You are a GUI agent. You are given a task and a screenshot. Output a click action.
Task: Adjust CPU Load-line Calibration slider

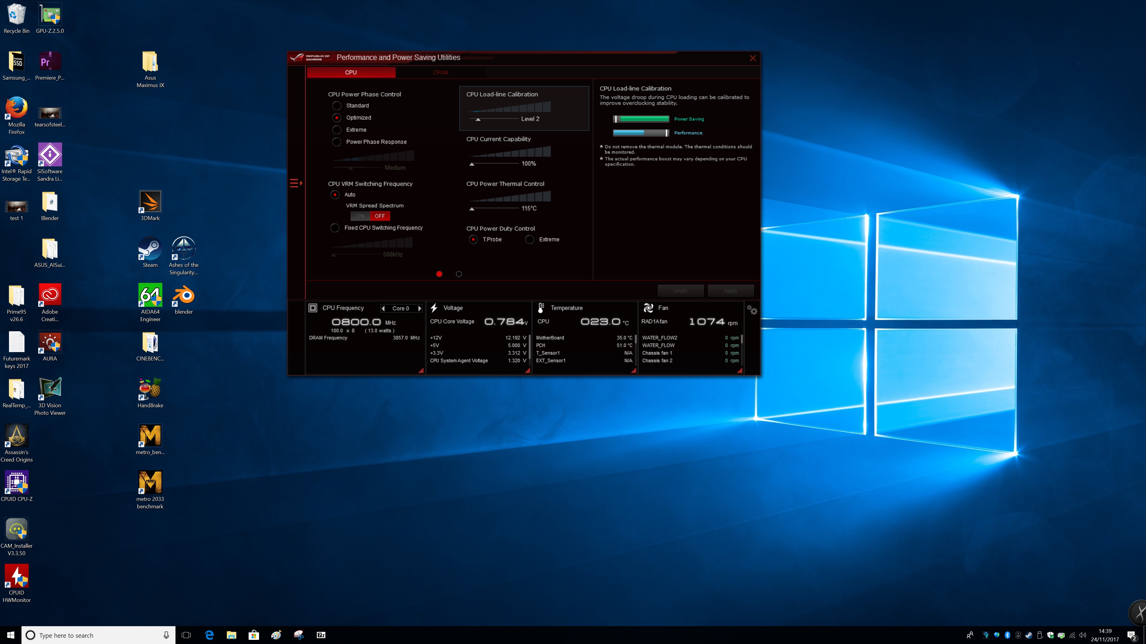(478, 119)
